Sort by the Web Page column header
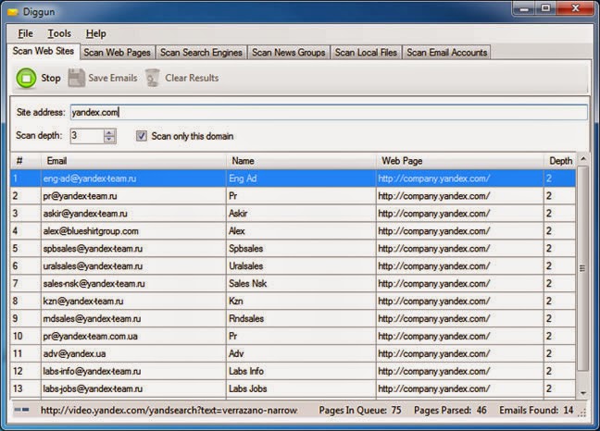The width and height of the screenshot is (600, 431). 460,161
